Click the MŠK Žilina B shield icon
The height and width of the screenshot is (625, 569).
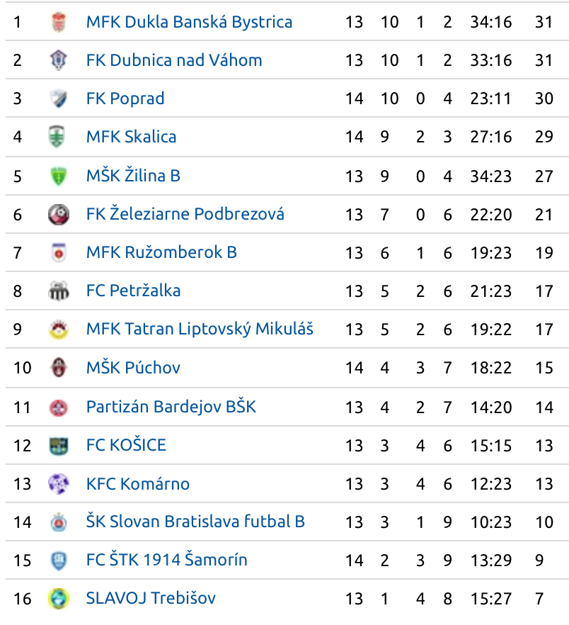59,176
